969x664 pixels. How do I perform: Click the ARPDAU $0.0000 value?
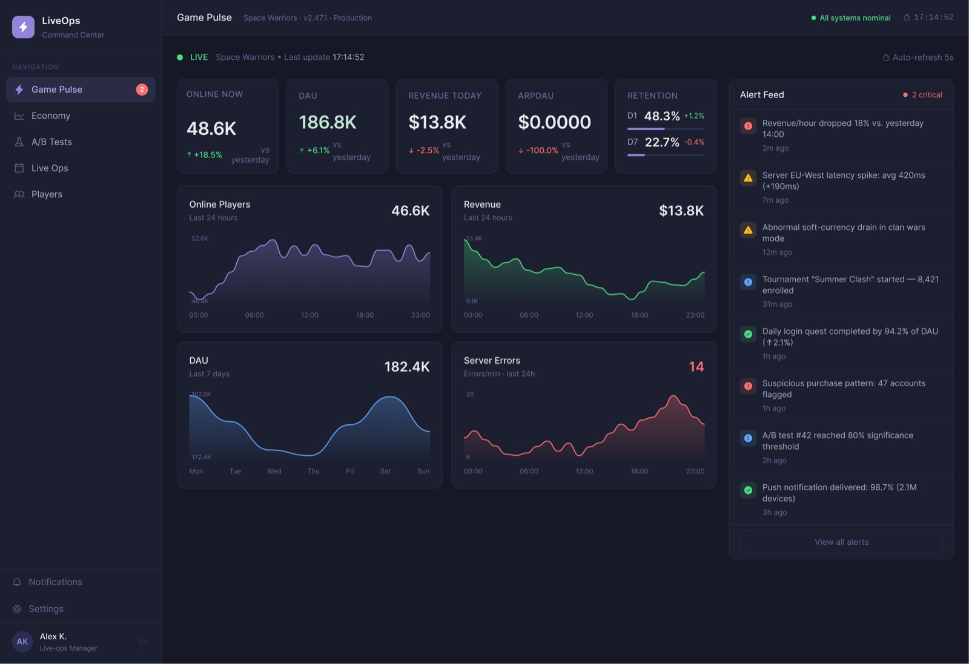click(554, 122)
